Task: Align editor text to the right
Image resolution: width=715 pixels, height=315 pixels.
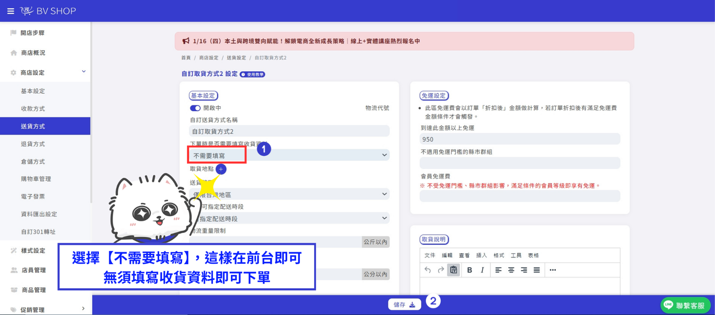Action: click(524, 270)
